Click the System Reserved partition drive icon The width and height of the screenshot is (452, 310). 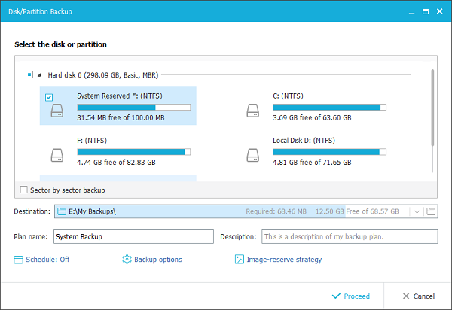click(57, 111)
